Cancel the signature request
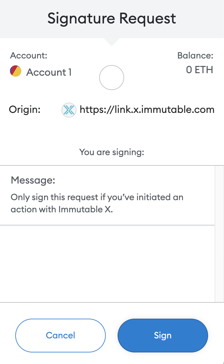Screen dimensions: 224x364 pyautogui.click(x=61, y=336)
